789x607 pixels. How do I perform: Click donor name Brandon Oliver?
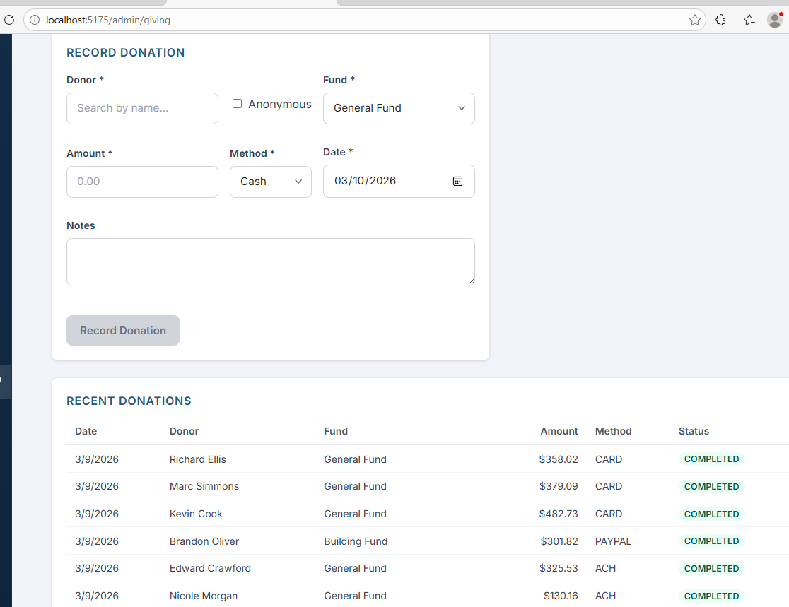click(x=204, y=541)
